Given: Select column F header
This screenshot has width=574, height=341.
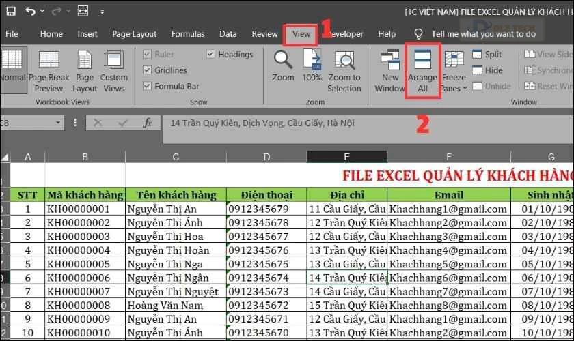Looking at the screenshot, I should pyautogui.click(x=449, y=157).
